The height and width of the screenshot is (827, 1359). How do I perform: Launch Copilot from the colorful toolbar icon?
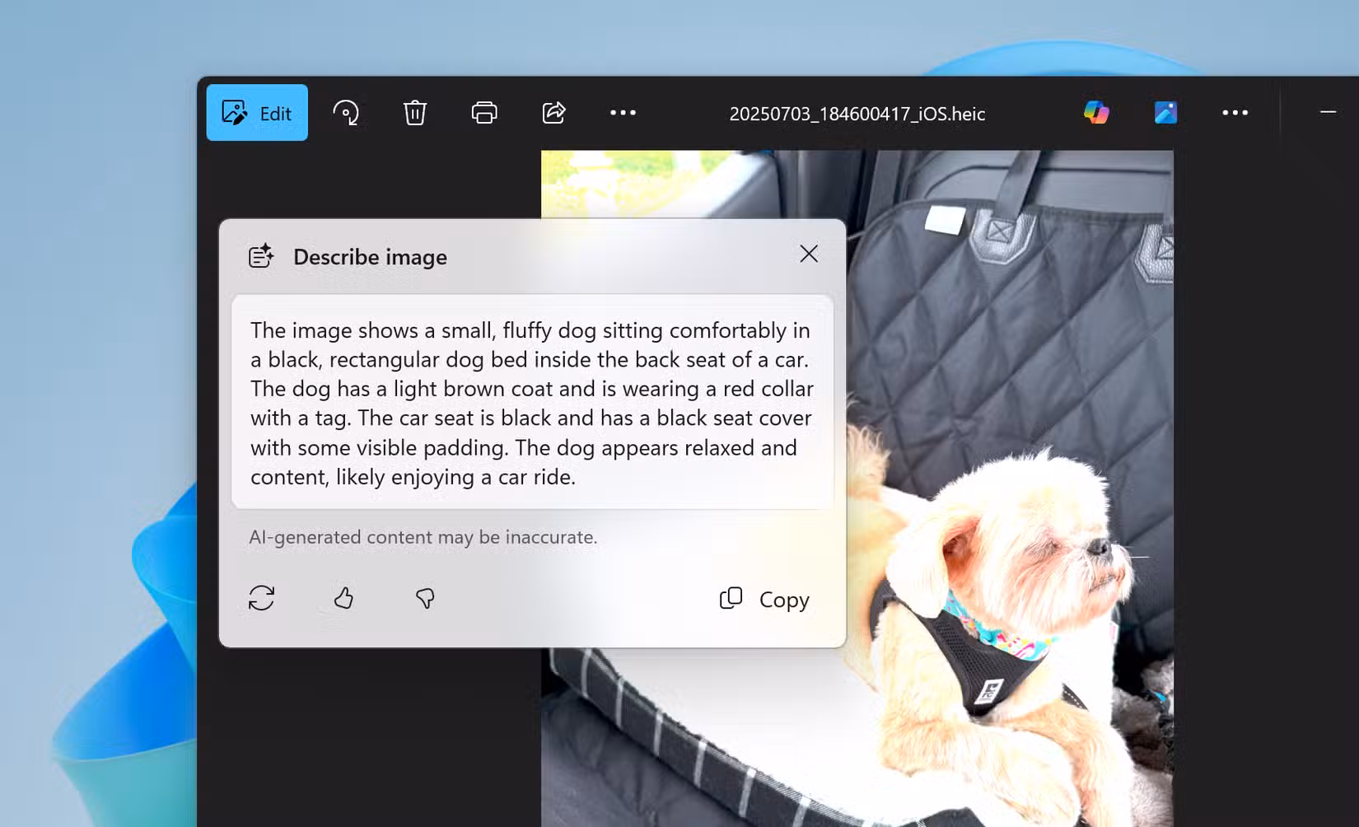coord(1096,112)
